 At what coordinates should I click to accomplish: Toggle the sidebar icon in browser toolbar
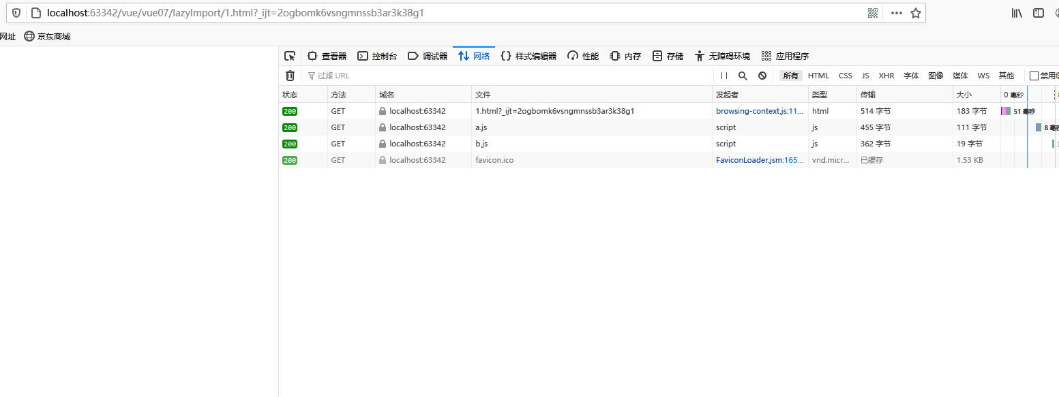pos(1039,13)
